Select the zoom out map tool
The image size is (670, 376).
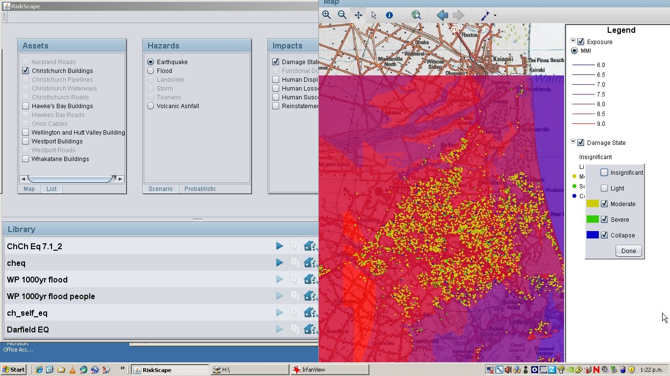pos(342,15)
